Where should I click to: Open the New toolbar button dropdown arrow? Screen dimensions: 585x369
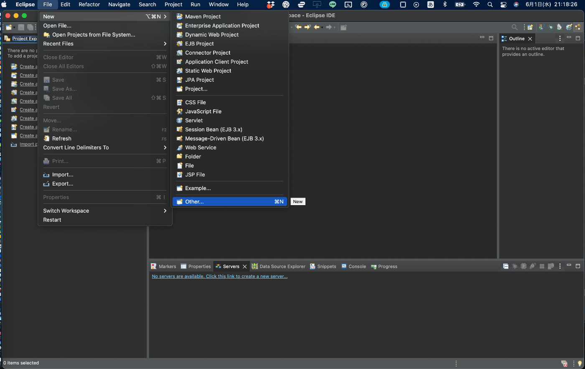(x=14, y=28)
